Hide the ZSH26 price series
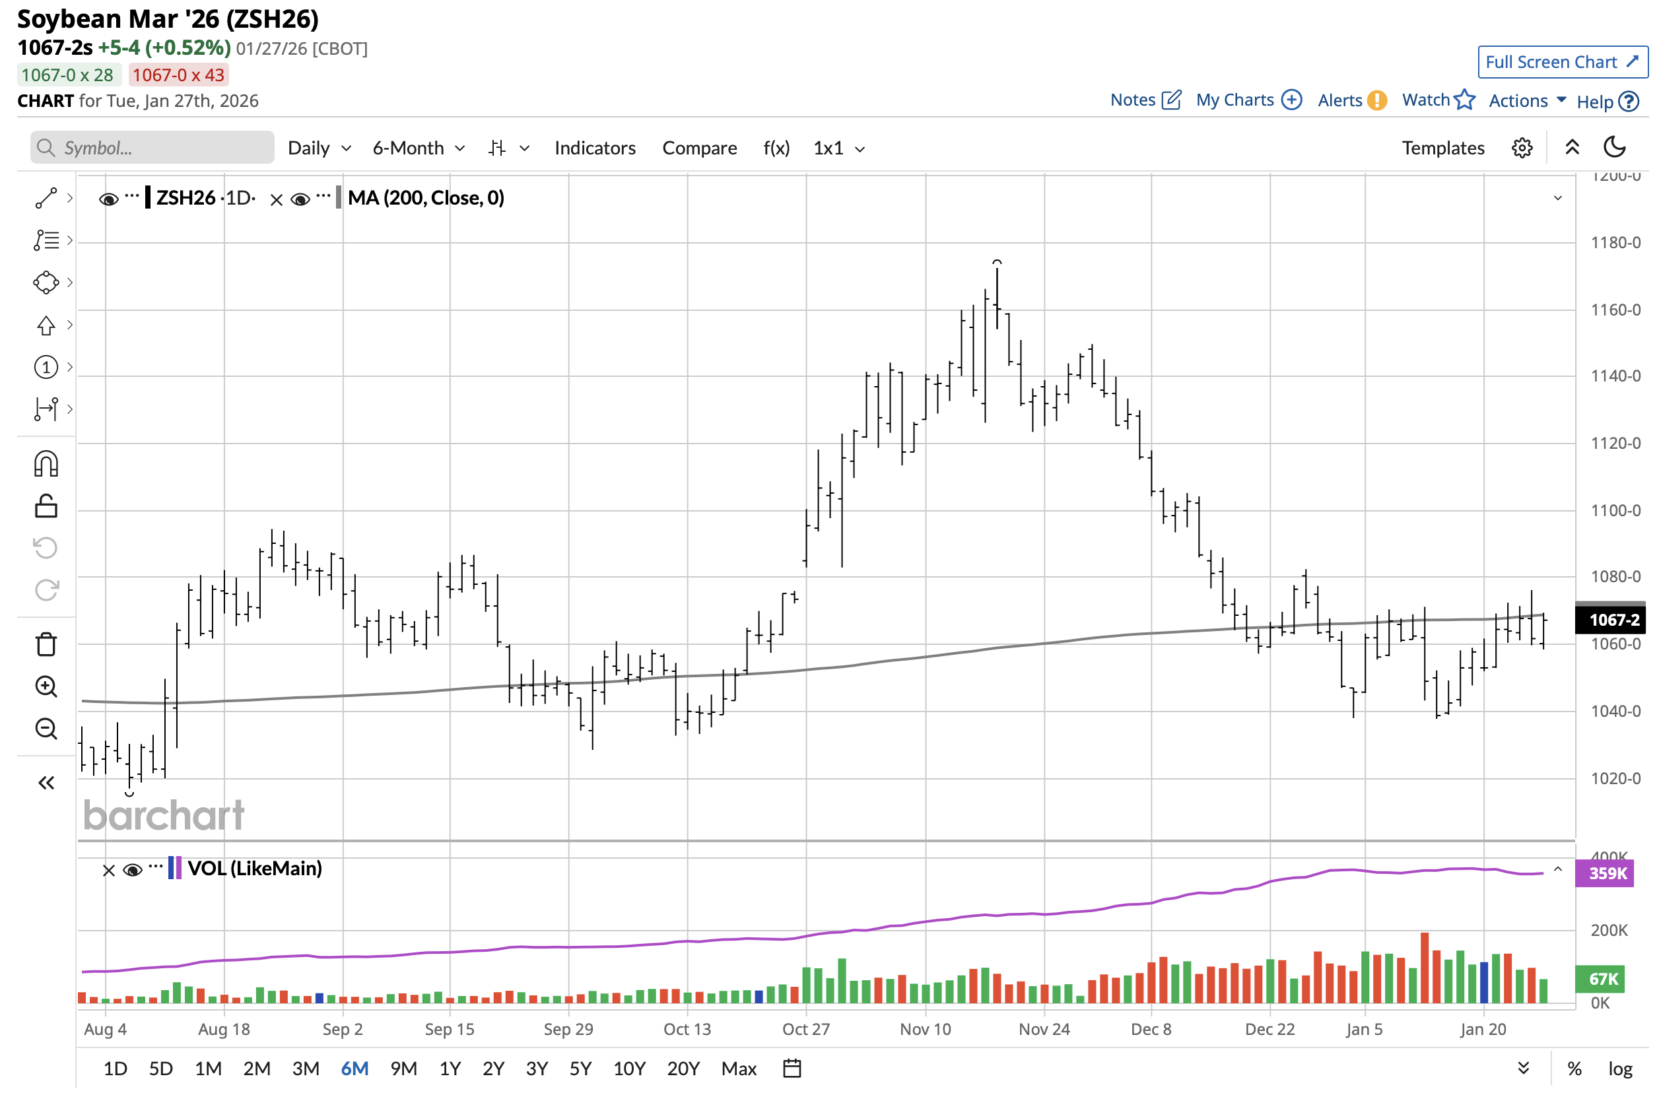The width and height of the screenshot is (1657, 1097). coord(108,199)
